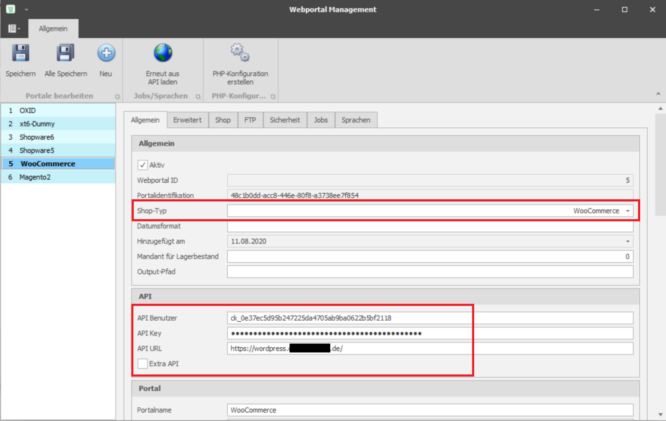This screenshot has width=666, height=421.
Task: Expand the Portale bearbeiten group launcher
Action: click(118, 96)
